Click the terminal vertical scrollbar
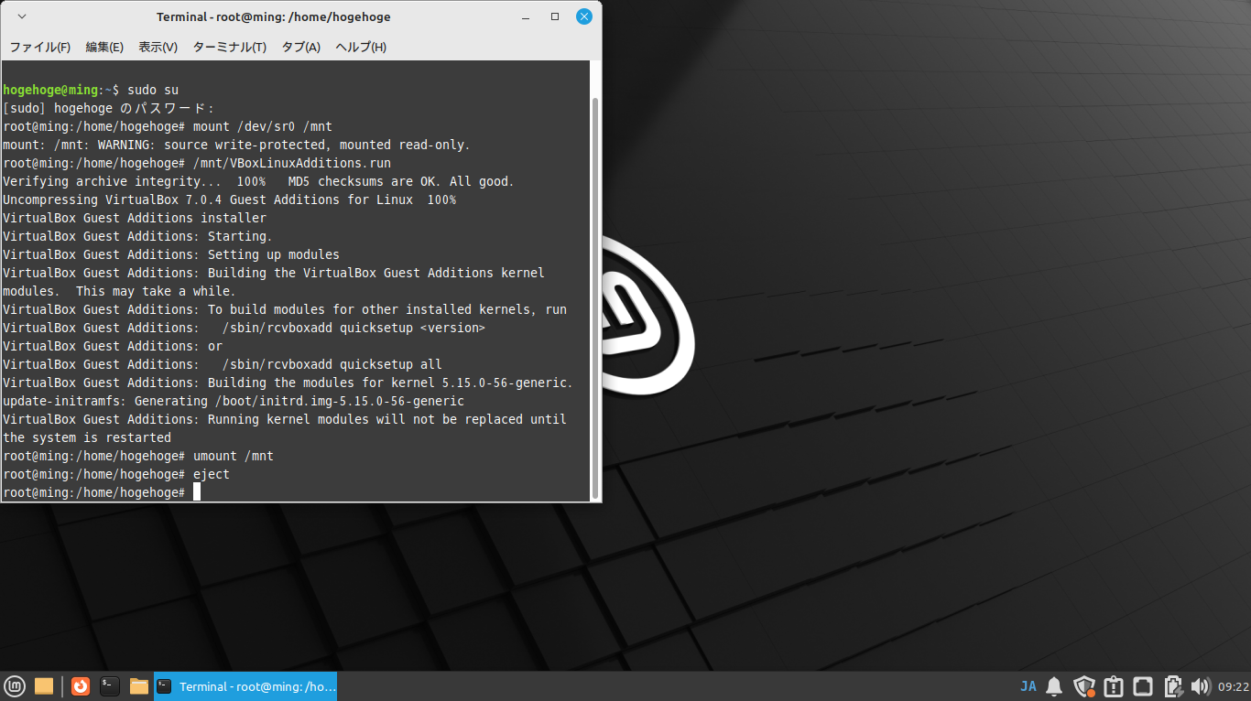1251x701 pixels. (596, 298)
